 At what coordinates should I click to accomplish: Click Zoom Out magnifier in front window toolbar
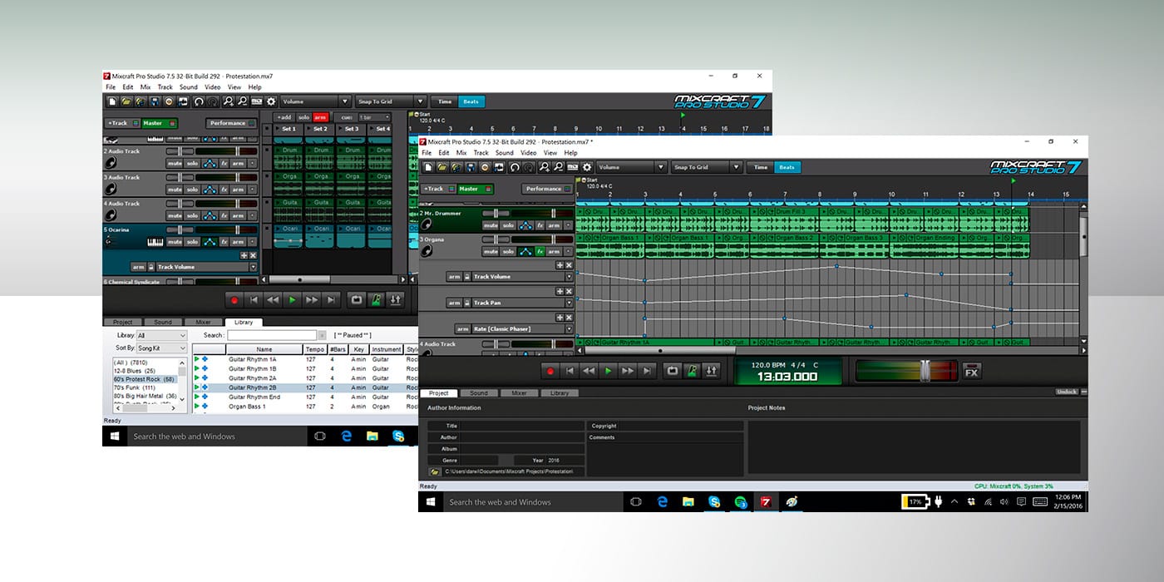pos(559,167)
